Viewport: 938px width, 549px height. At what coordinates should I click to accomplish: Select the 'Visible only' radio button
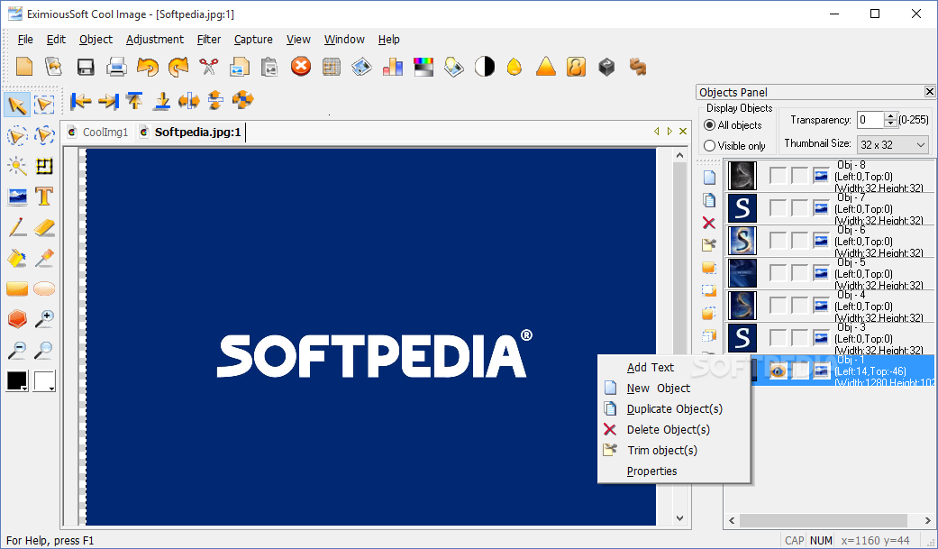coord(709,145)
